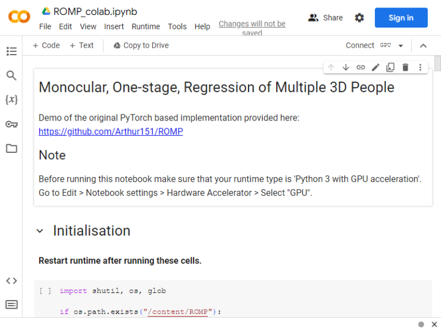The height and width of the screenshot is (331, 441).
Task: Mirror cell in tab icon
Action: tap(390, 67)
